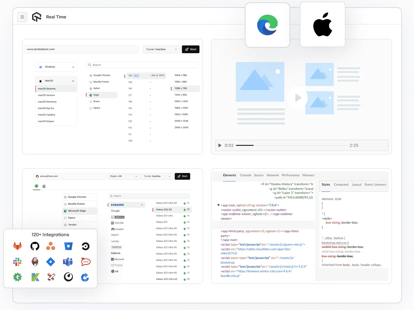Select Opera in the browser list
This screenshot has width=414, height=310.
(x=91, y=108)
